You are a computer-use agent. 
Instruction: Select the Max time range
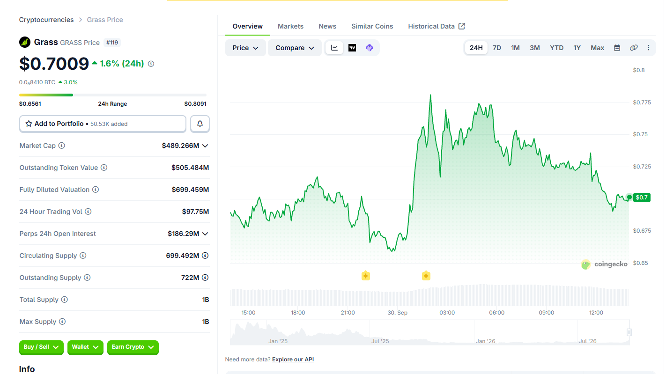(x=598, y=48)
